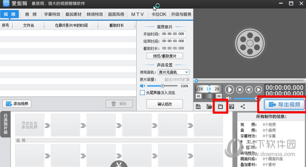Go to the 转场特效 tab
Image resolution: width=306 pixels, height=167 pixels.
(x=95, y=14)
